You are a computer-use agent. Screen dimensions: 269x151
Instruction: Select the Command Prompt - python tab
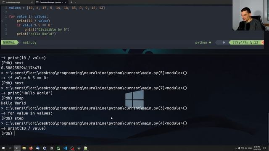coord(51,3)
